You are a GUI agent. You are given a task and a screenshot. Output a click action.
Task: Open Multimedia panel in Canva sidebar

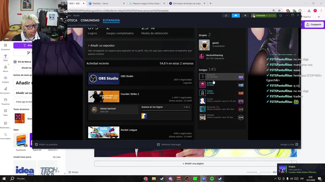[x=5, y=125]
